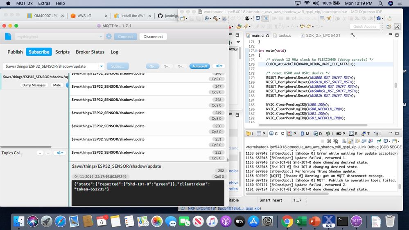The image size is (409, 230).
Task: Click the Subscribe button next to topic field
Action: (x=118, y=66)
